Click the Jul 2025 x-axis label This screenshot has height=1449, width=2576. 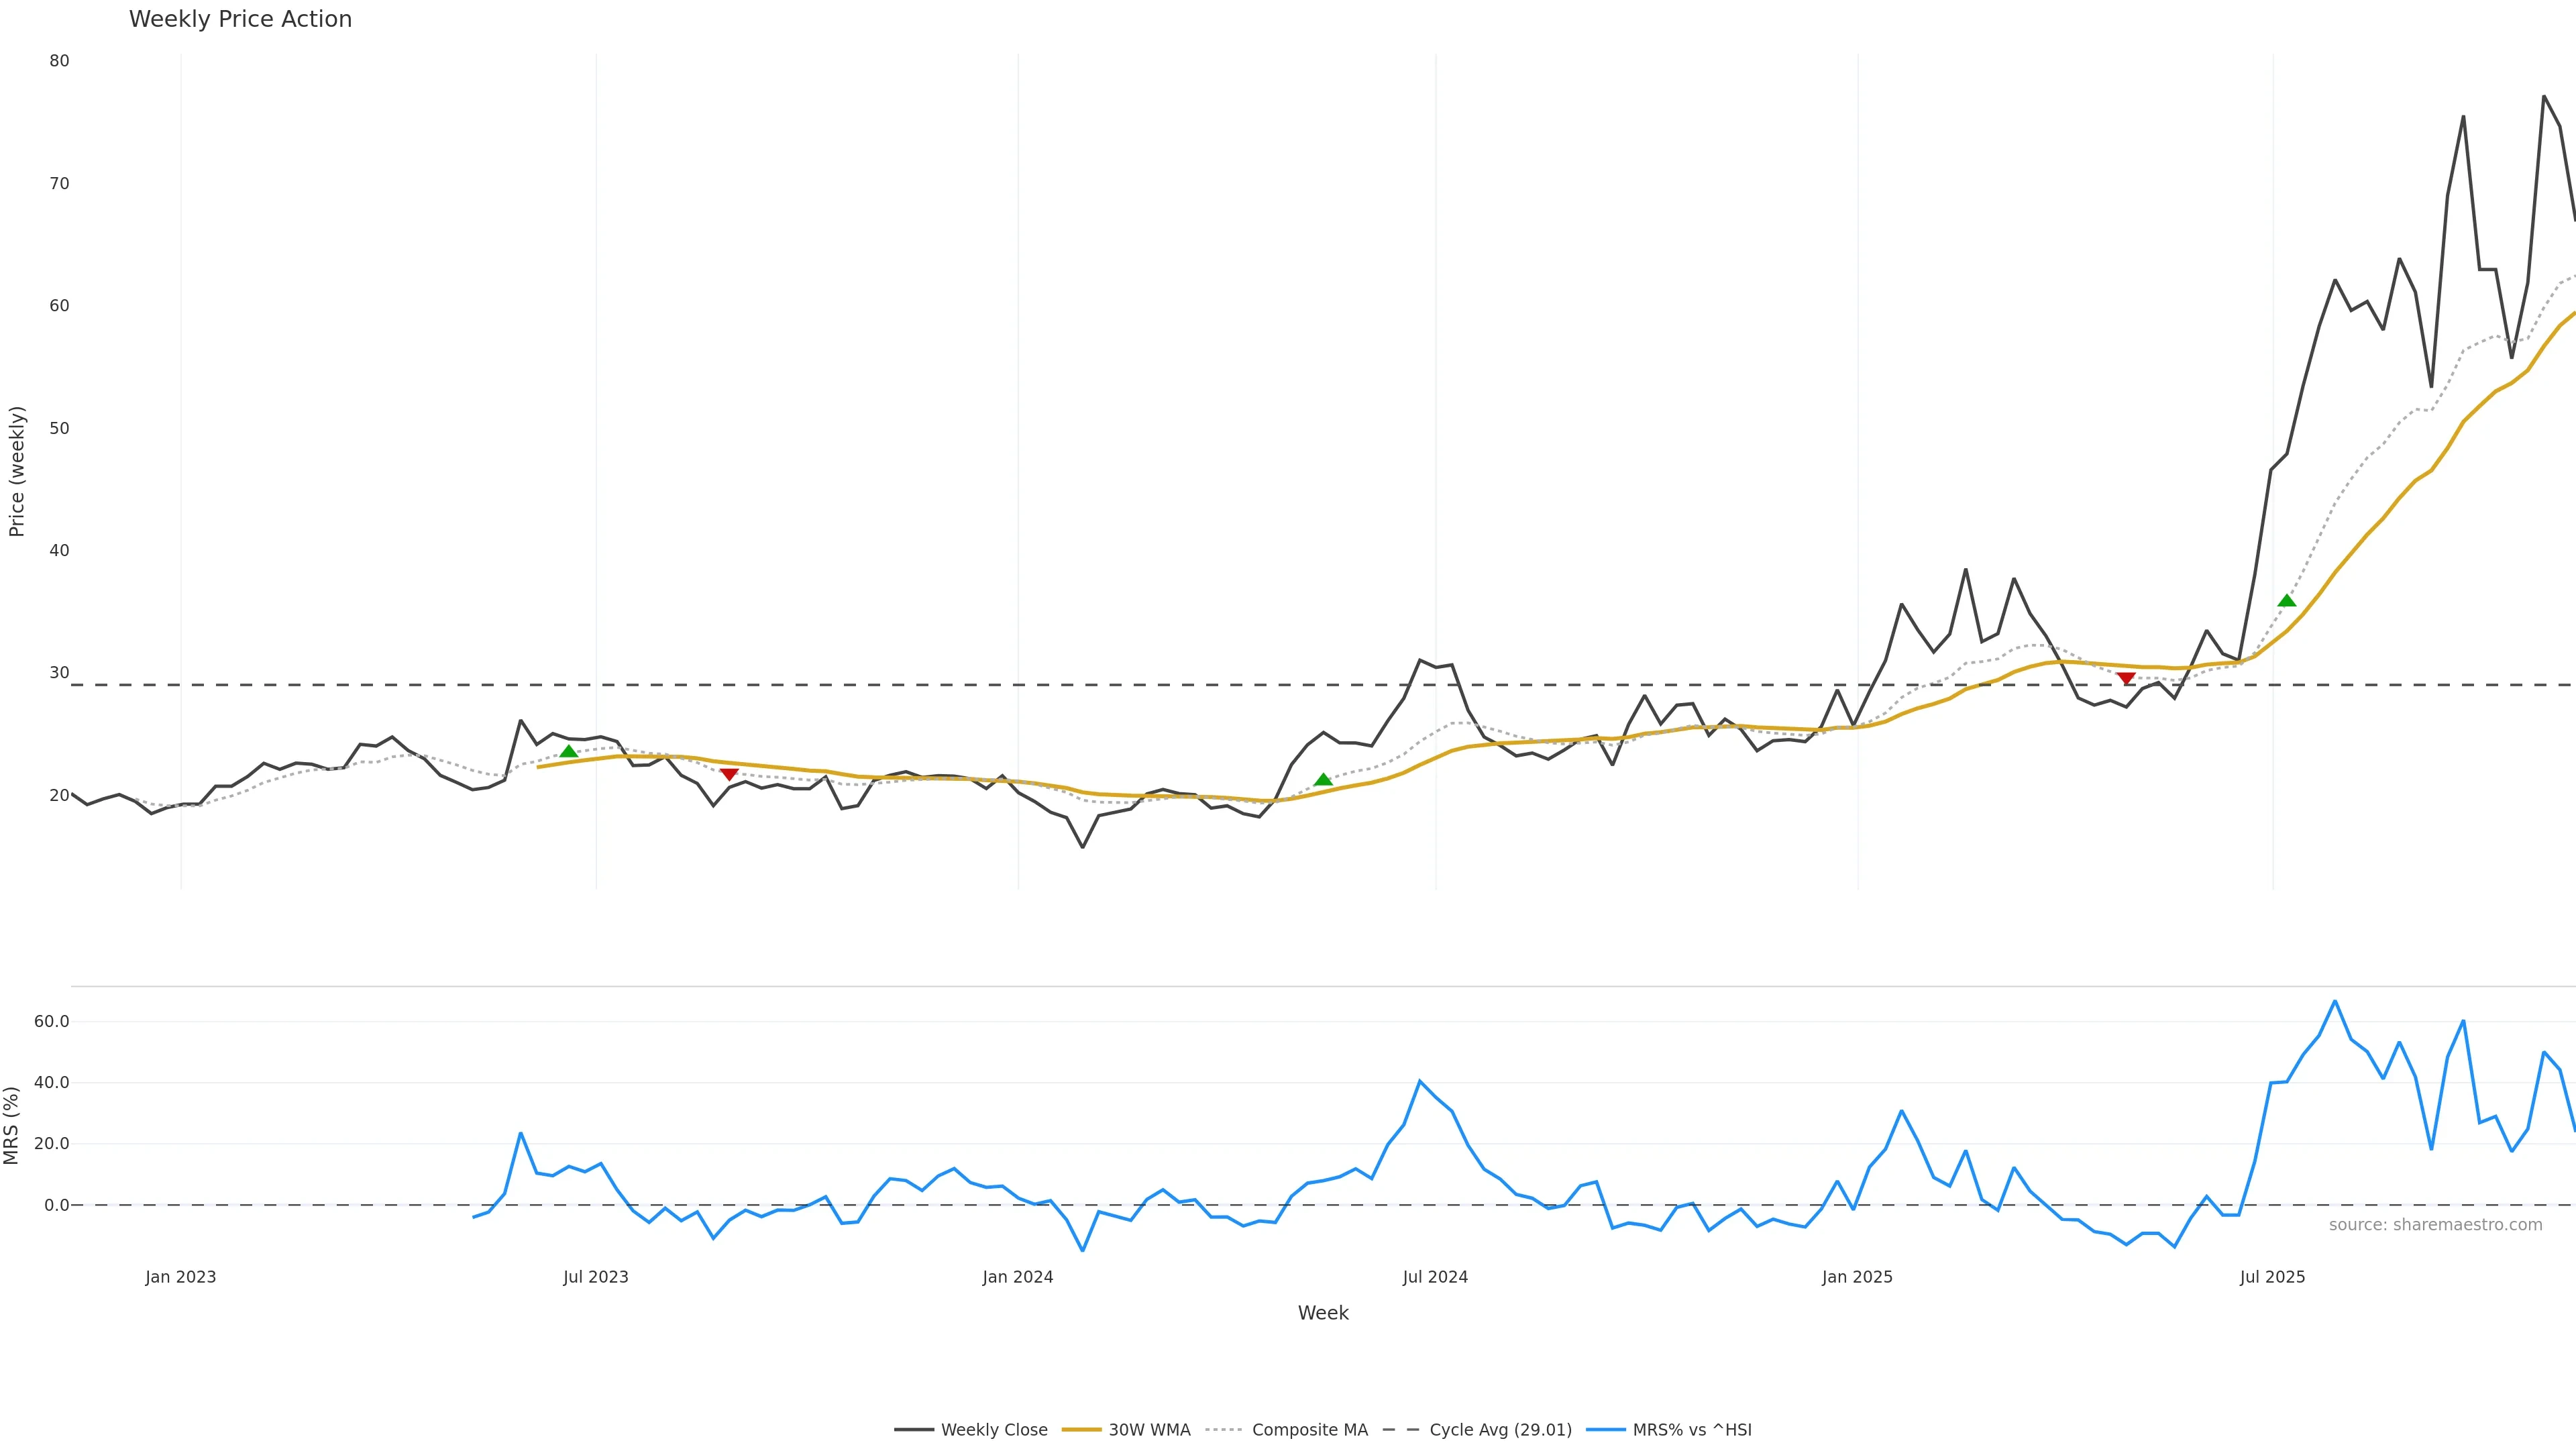pos(2272,1277)
